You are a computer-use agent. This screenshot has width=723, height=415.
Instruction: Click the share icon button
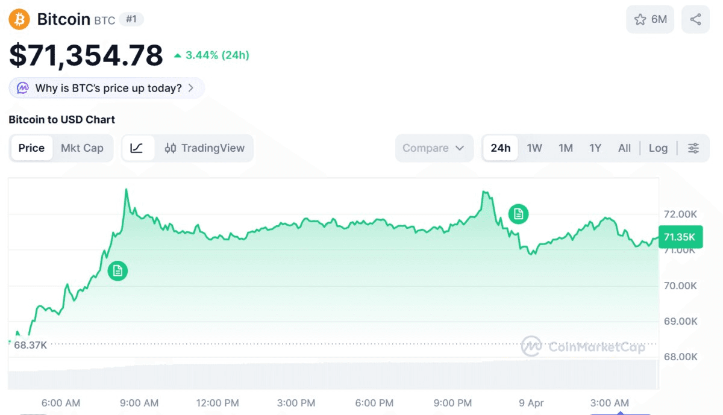tap(695, 19)
